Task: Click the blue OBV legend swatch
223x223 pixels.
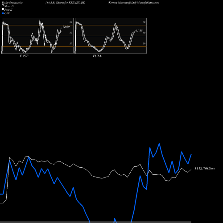Action: pos(3,13)
